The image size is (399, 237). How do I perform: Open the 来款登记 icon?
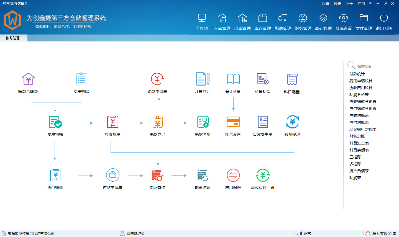click(158, 122)
